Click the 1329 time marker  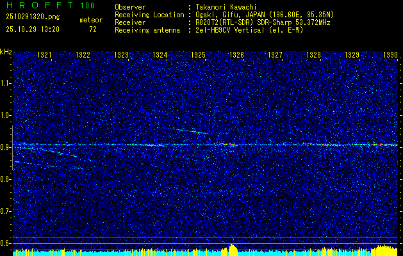(x=352, y=55)
